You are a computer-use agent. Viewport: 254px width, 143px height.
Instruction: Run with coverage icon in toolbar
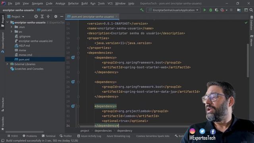pyautogui.click(x=216, y=10)
